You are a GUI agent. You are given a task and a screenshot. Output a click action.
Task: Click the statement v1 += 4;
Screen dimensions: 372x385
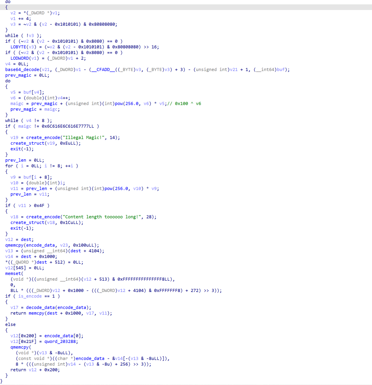click(x=21, y=19)
